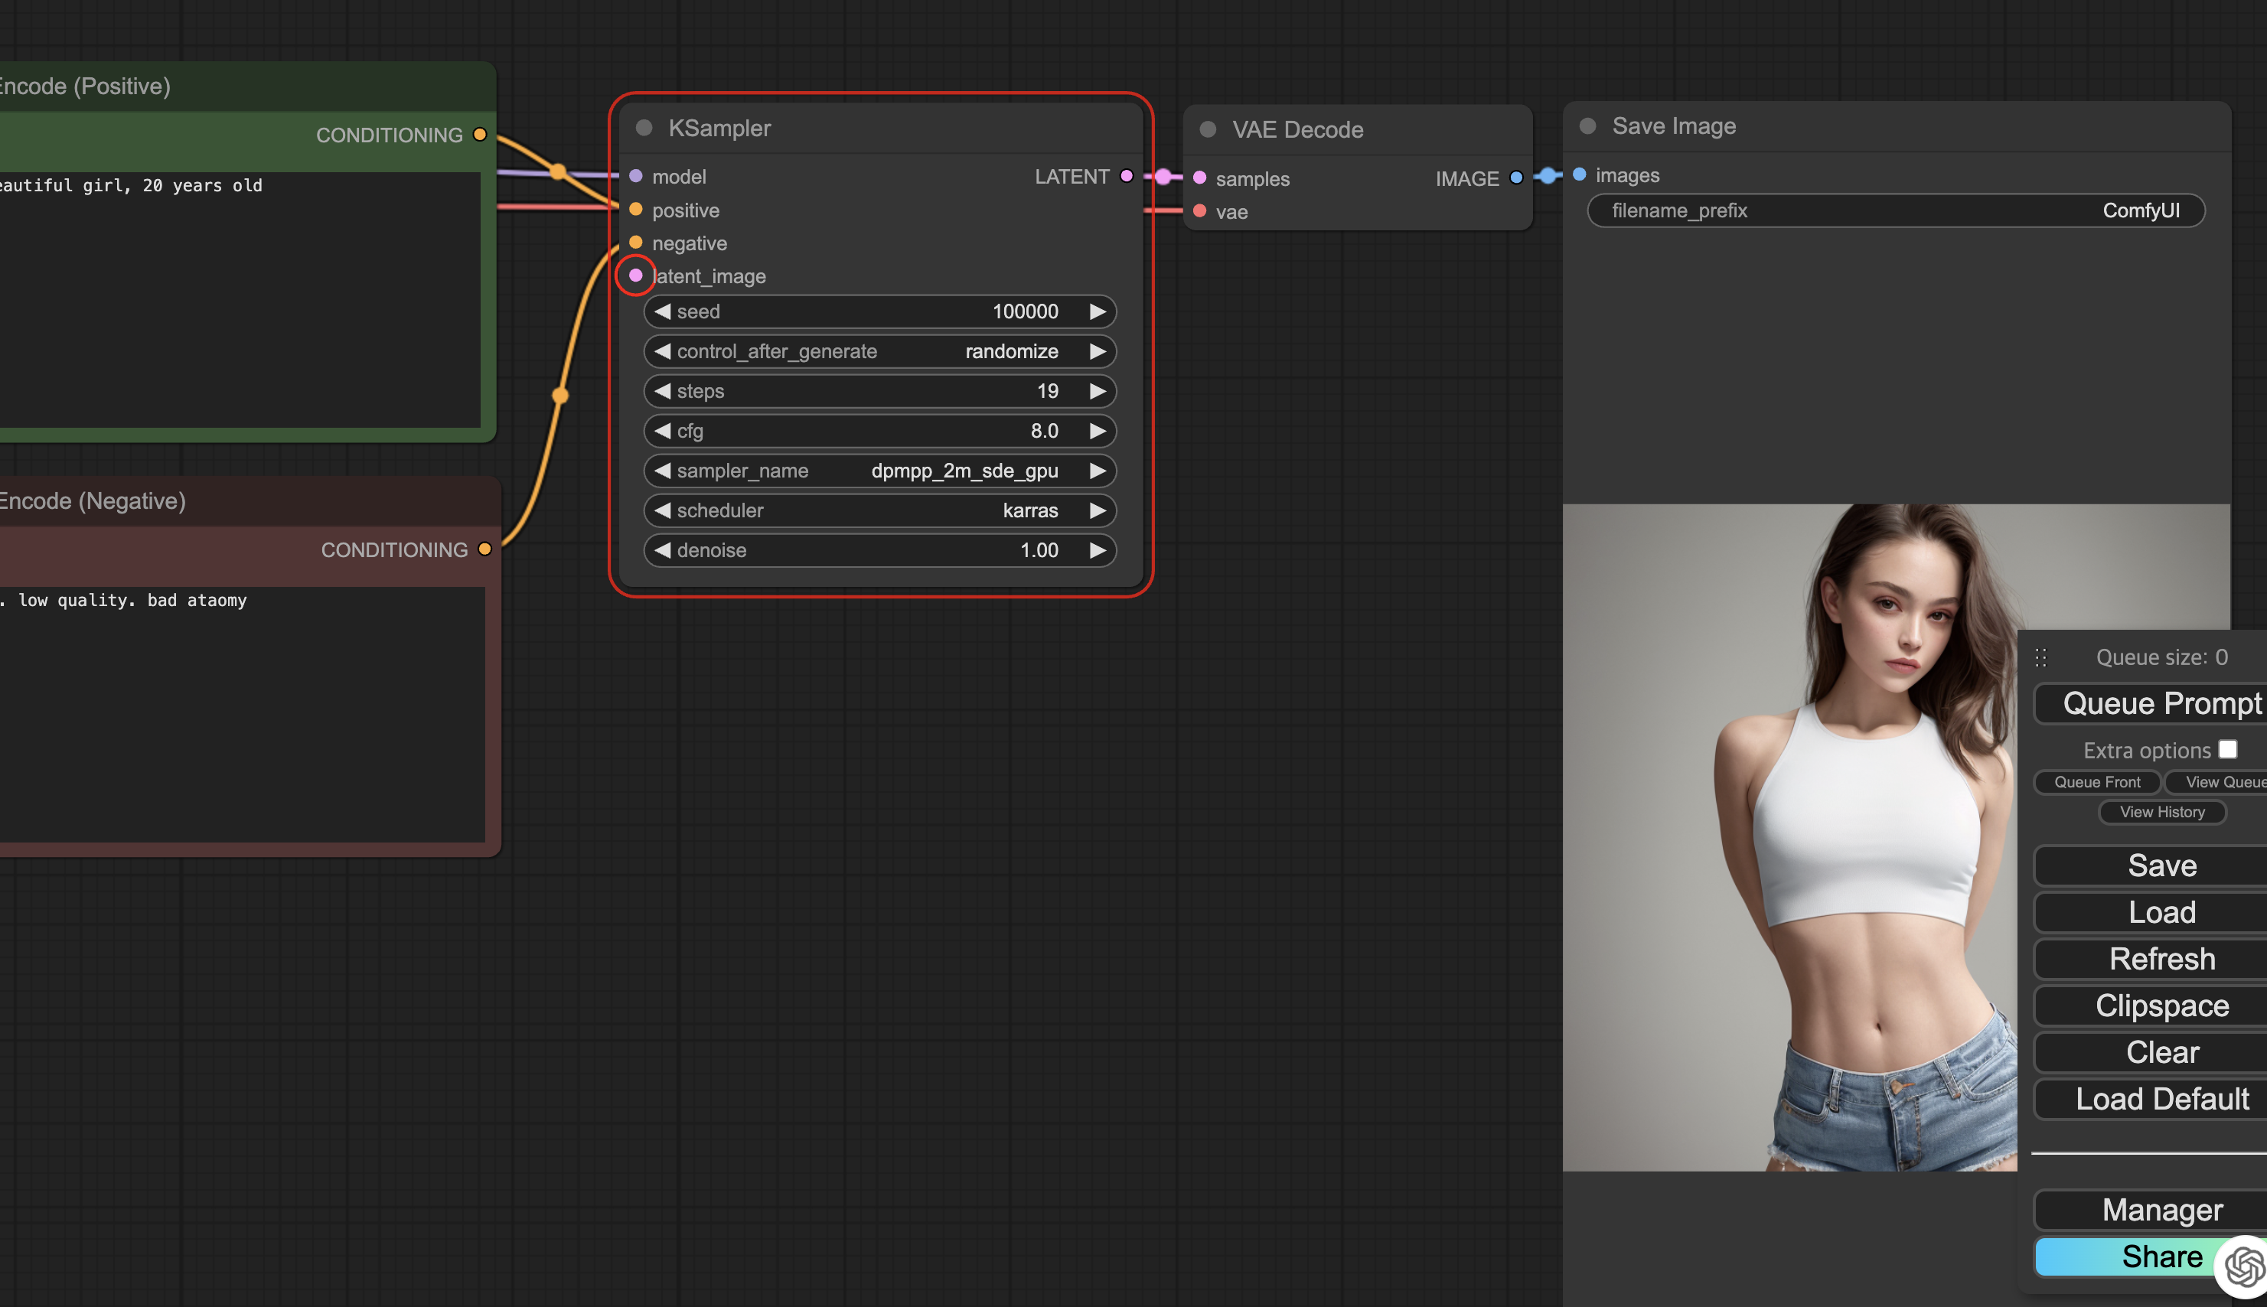Click the VAE Decode vae input socket
The width and height of the screenshot is (2267, 1307).
pyautogui.click(x=1199, y=212)
